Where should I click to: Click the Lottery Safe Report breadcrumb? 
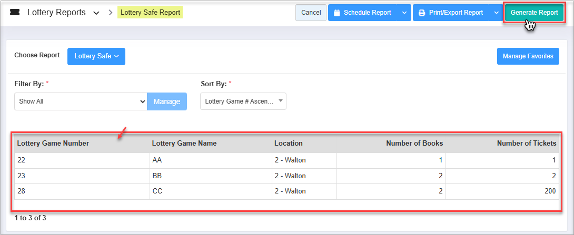coord(150,13)
